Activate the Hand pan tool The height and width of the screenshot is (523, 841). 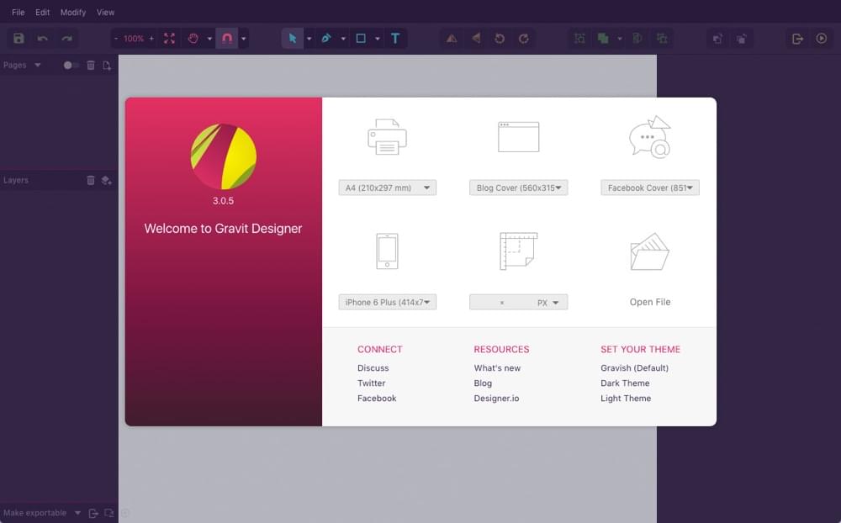pyautogui.click(x=193, y=38)
